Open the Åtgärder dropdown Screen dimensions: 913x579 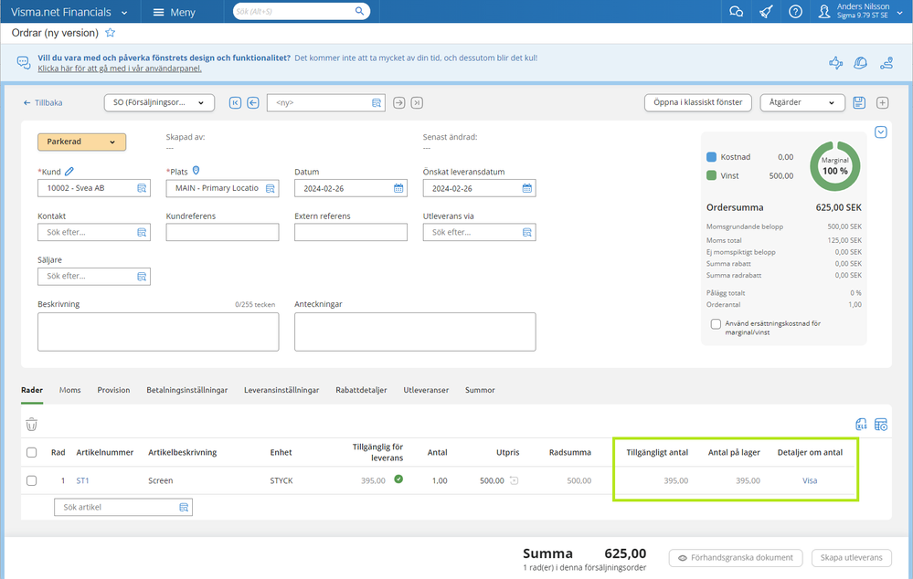[802, 103]
